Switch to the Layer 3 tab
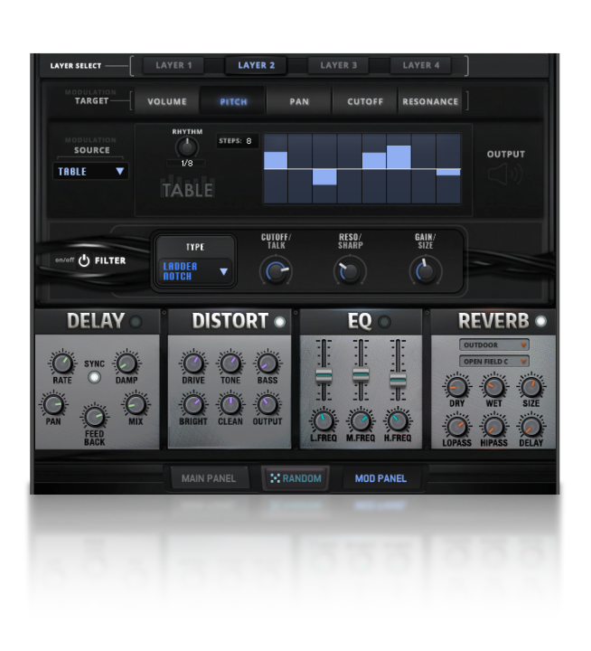 pyautogui.click(x=339, y=65)
